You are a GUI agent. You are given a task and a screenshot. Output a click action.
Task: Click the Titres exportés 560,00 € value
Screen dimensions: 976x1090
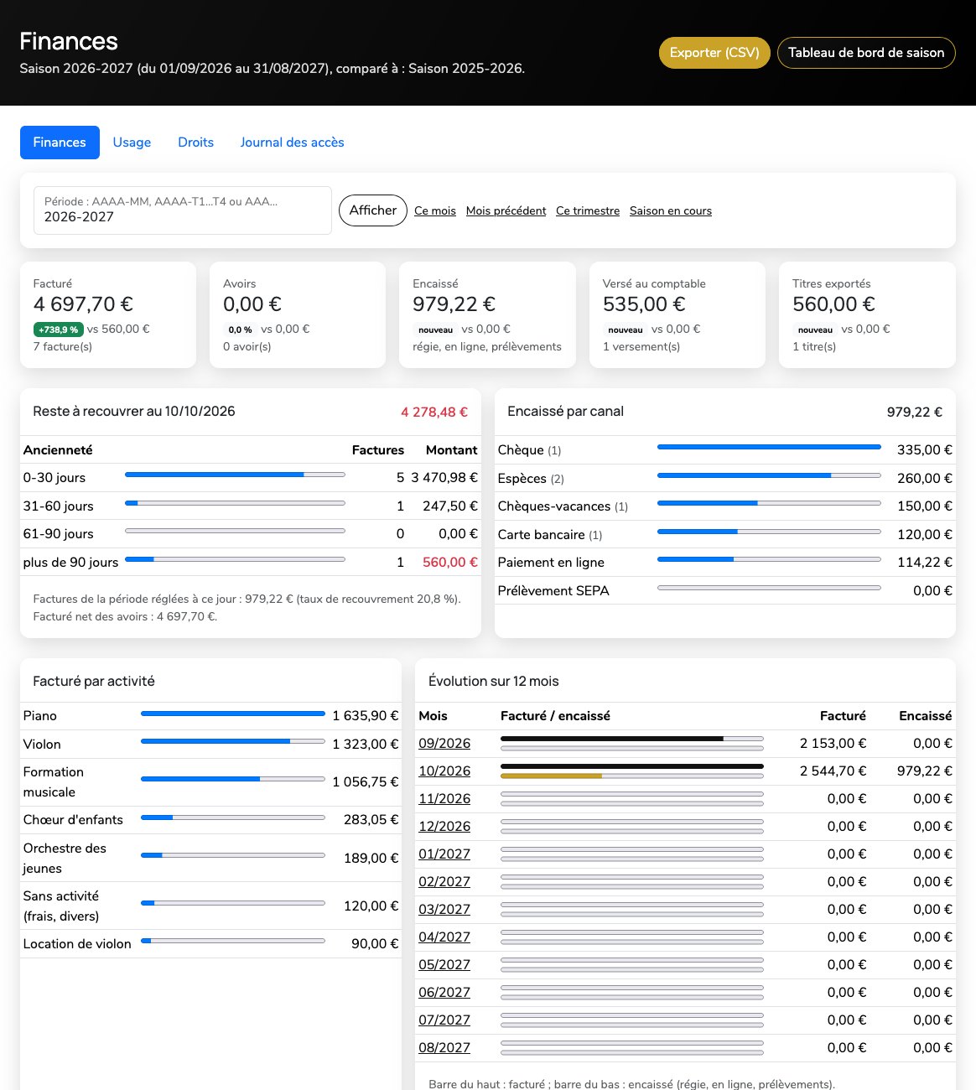(x=833, y=304)
